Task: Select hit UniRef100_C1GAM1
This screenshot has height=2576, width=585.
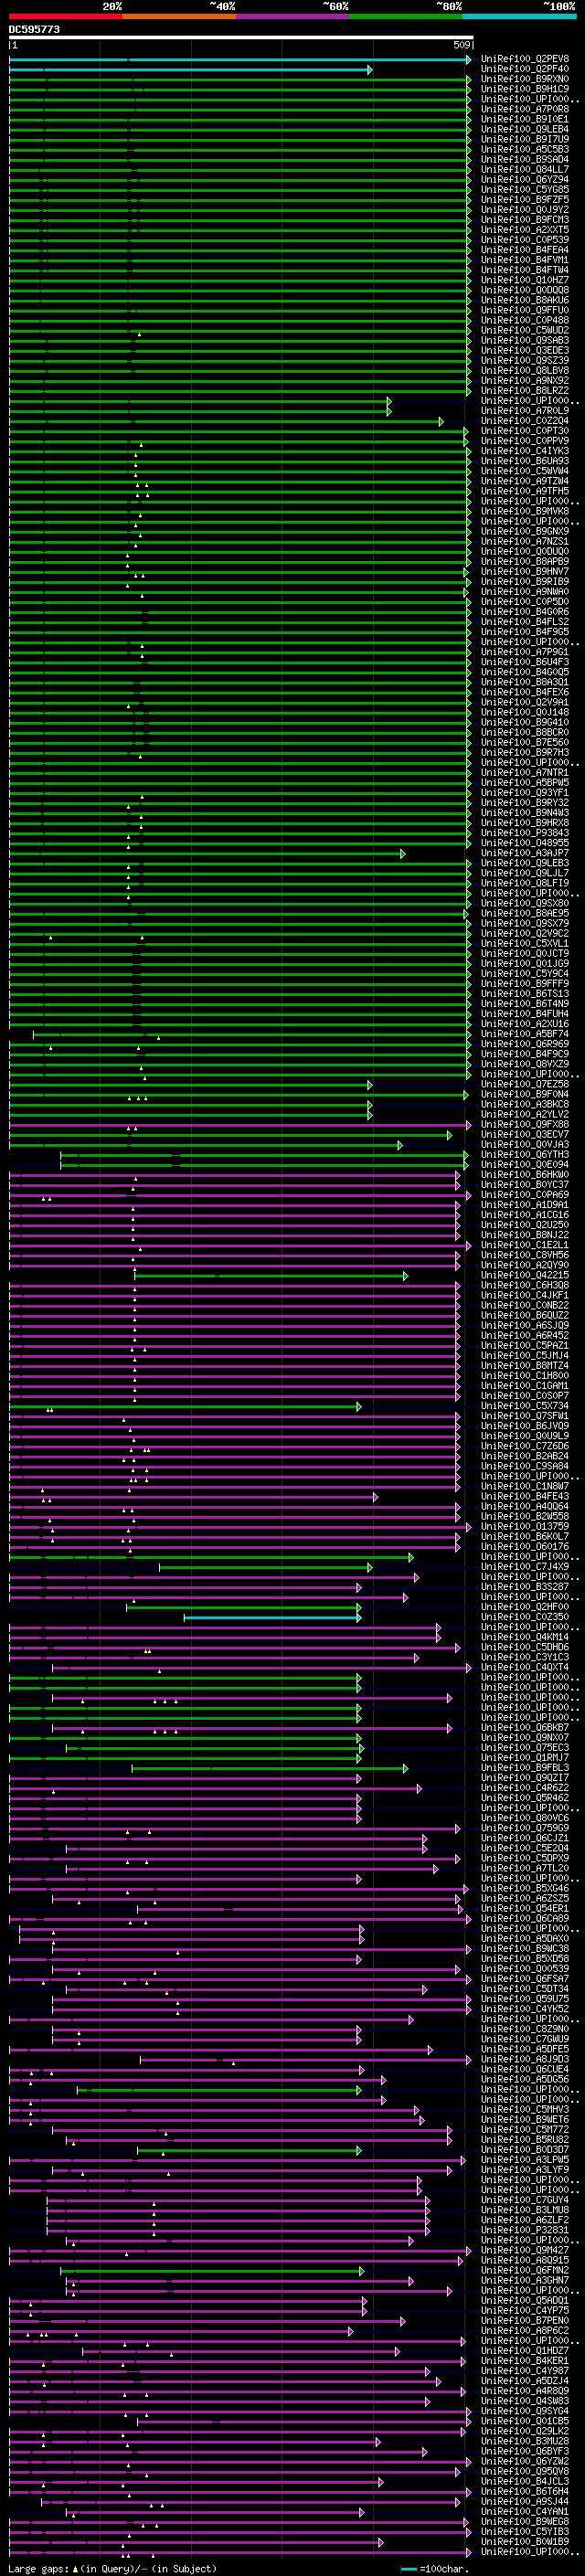Action: 525,1386
